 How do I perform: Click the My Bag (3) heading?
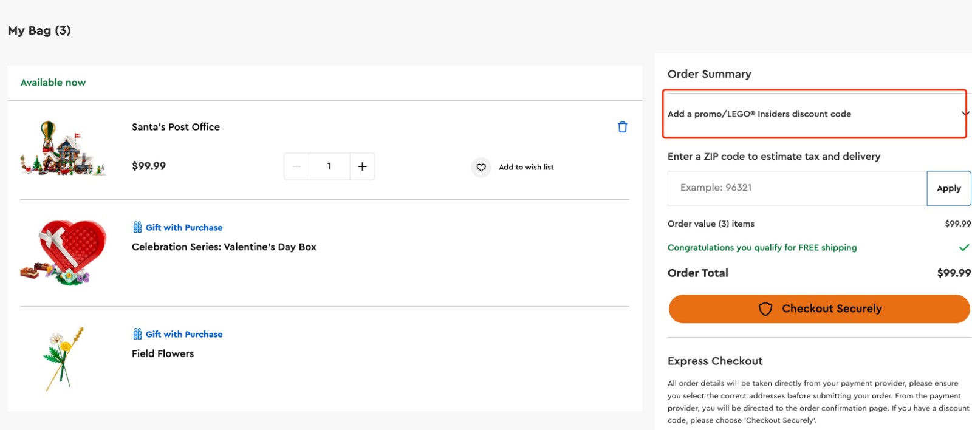tap(39, 30)
